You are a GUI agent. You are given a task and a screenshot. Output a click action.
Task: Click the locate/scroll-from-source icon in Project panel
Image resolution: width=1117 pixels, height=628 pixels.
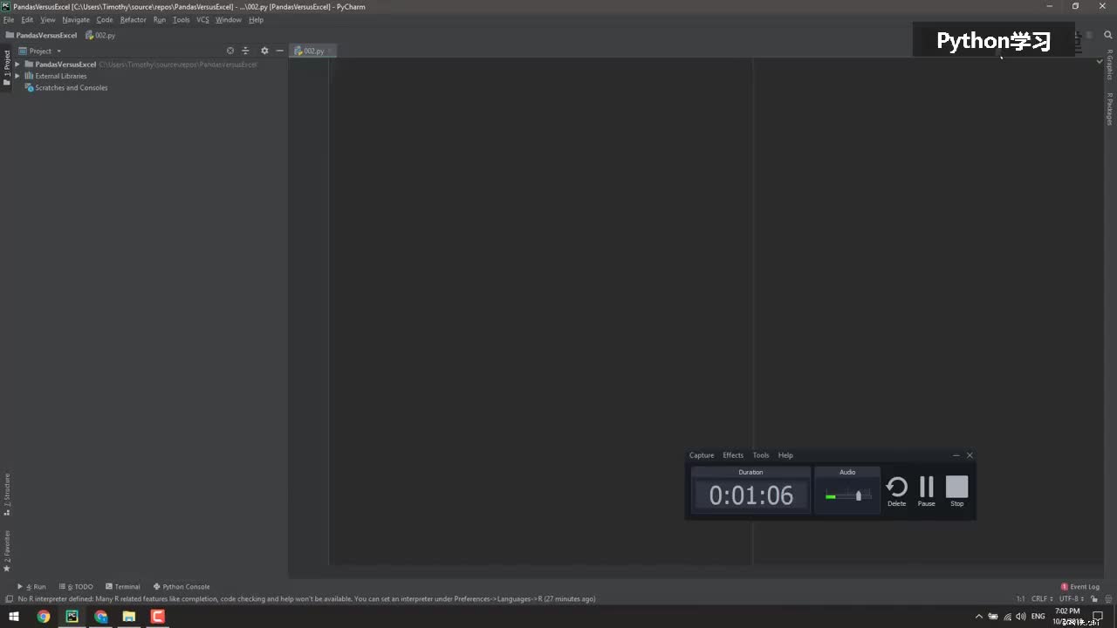pyautogui.click(x=230, y=51)
